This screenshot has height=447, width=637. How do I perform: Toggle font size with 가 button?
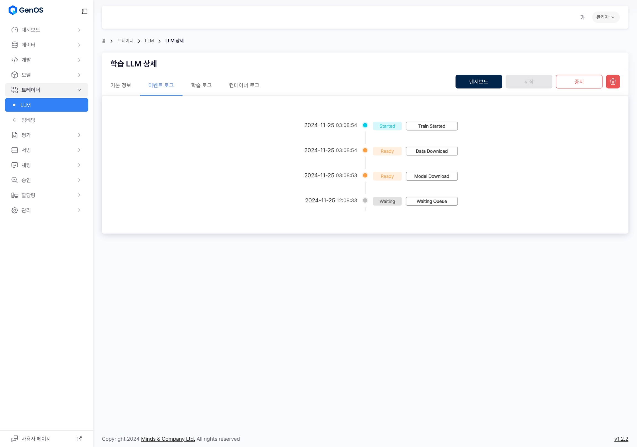(x=582, y=17)
